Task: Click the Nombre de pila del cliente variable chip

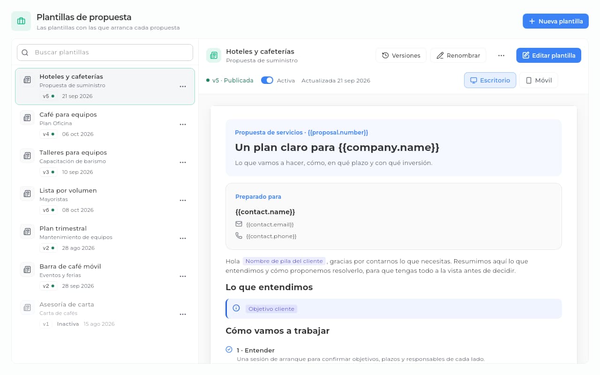Action: 284,261
